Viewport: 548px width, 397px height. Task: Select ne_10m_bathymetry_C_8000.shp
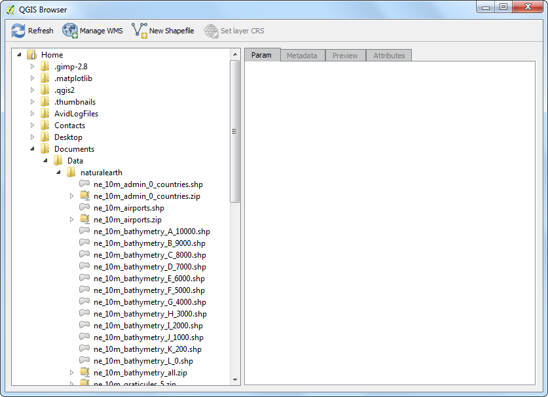point(150,255)
